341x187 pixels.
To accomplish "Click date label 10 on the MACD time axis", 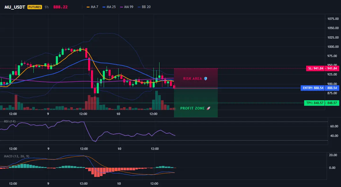I will click(119, 184).
